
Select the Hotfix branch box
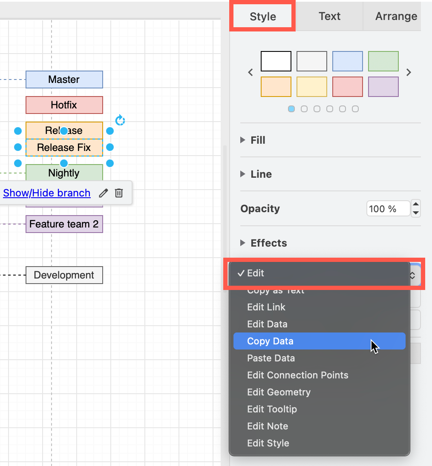[x=64, y=105]
